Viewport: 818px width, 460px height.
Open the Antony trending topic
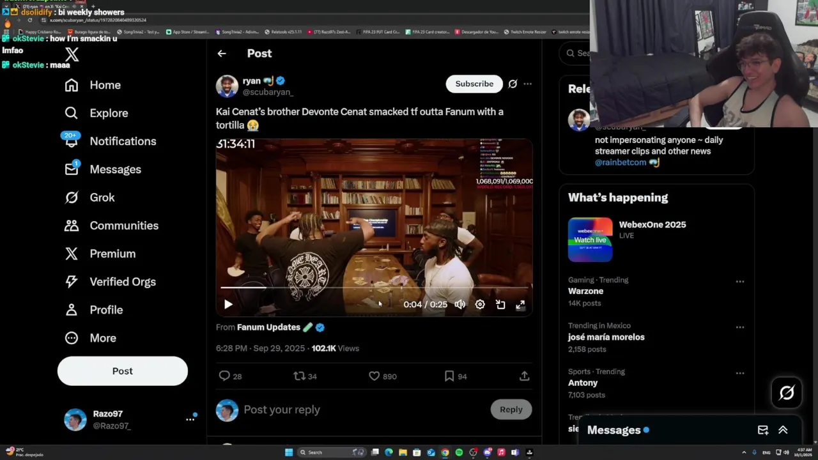(583, 383)
